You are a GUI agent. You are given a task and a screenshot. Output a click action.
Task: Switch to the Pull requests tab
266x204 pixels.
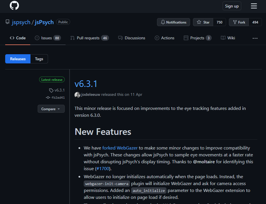tap(89, 38)
